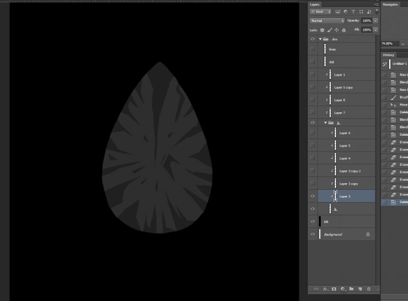
Task: Create a new adjustment layer
Action: [x=343, y=289]
